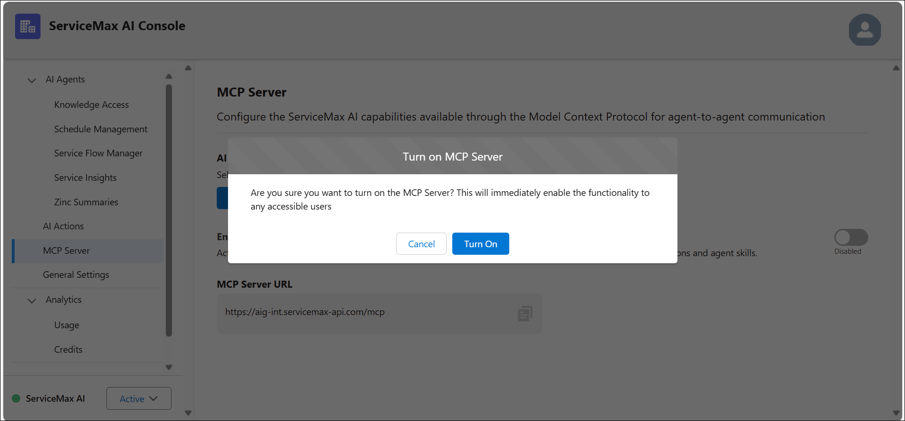Select Service Insights in sidebar
Viewport: 905px width, 421px height.
85,178
